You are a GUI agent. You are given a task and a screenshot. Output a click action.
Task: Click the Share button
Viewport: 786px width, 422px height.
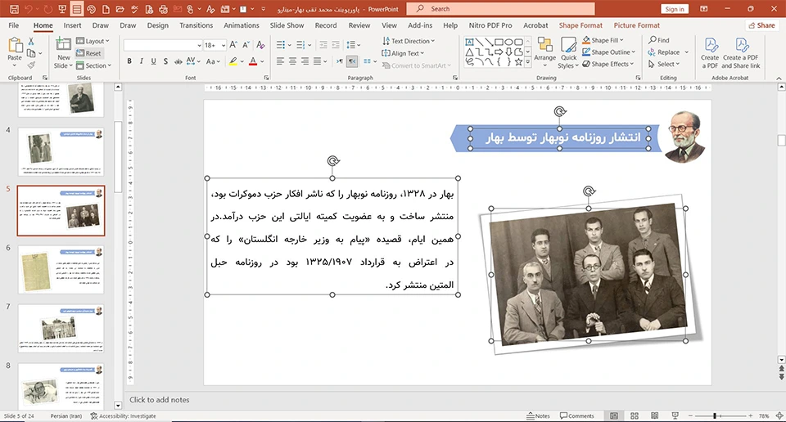(761, 25)
